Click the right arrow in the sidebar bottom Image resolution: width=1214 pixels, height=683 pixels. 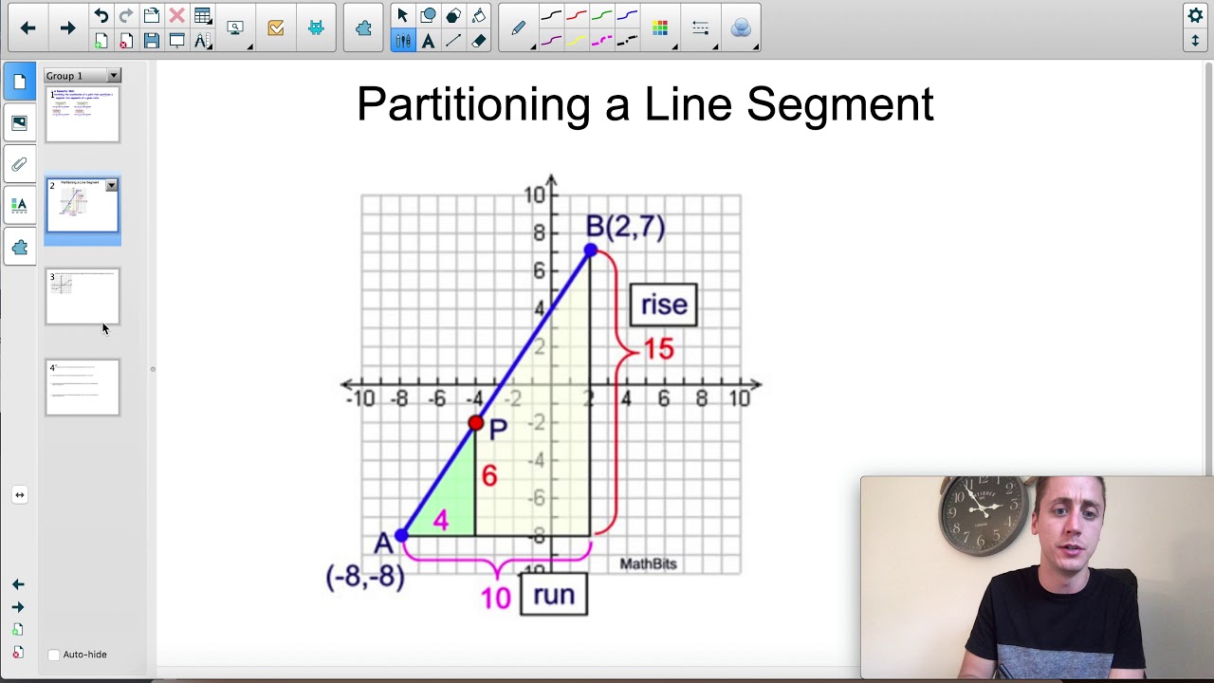[18, 607]
